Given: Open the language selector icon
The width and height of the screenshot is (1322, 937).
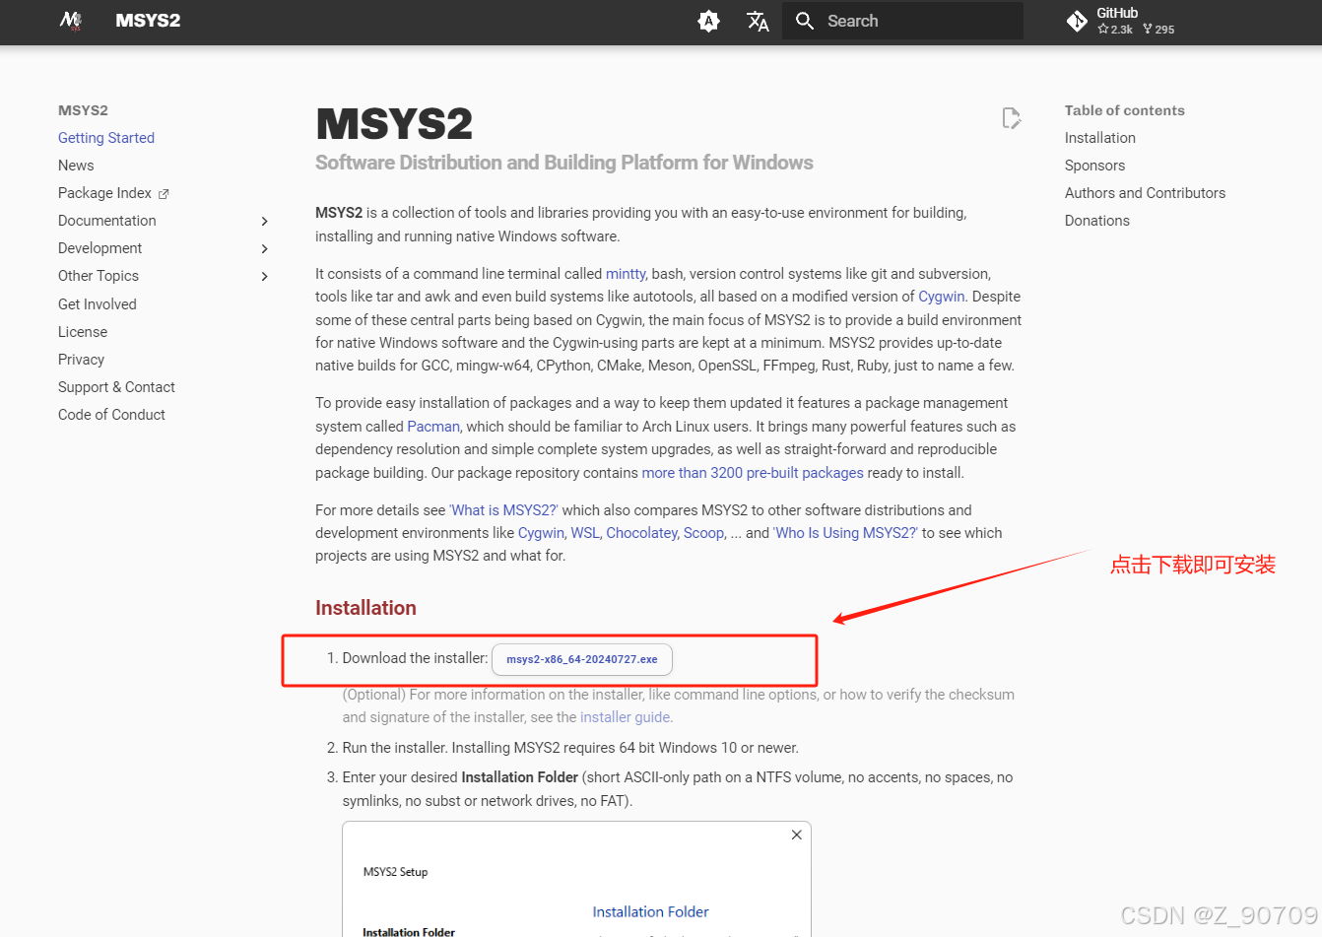Looking at the screenshot, I should (x=758, y=21).
